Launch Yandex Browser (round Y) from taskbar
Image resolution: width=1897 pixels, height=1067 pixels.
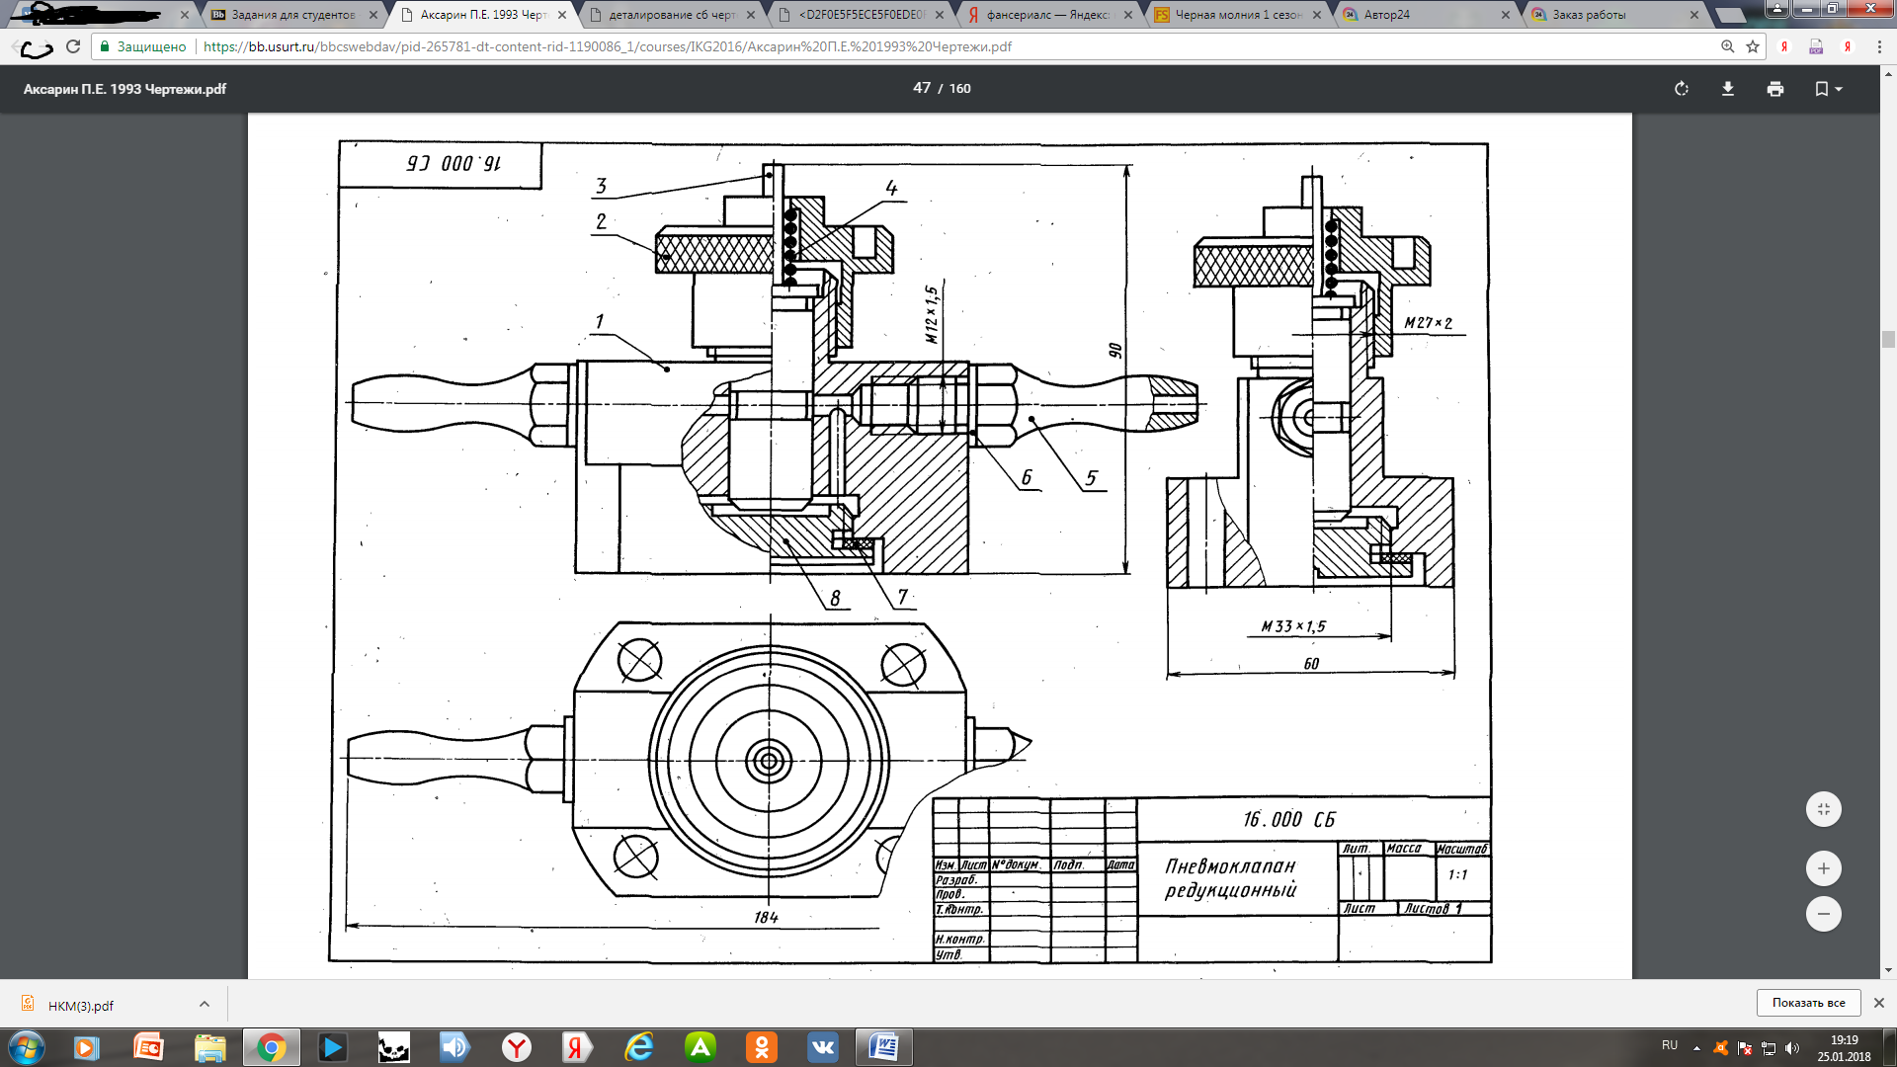click(516, 1047)
